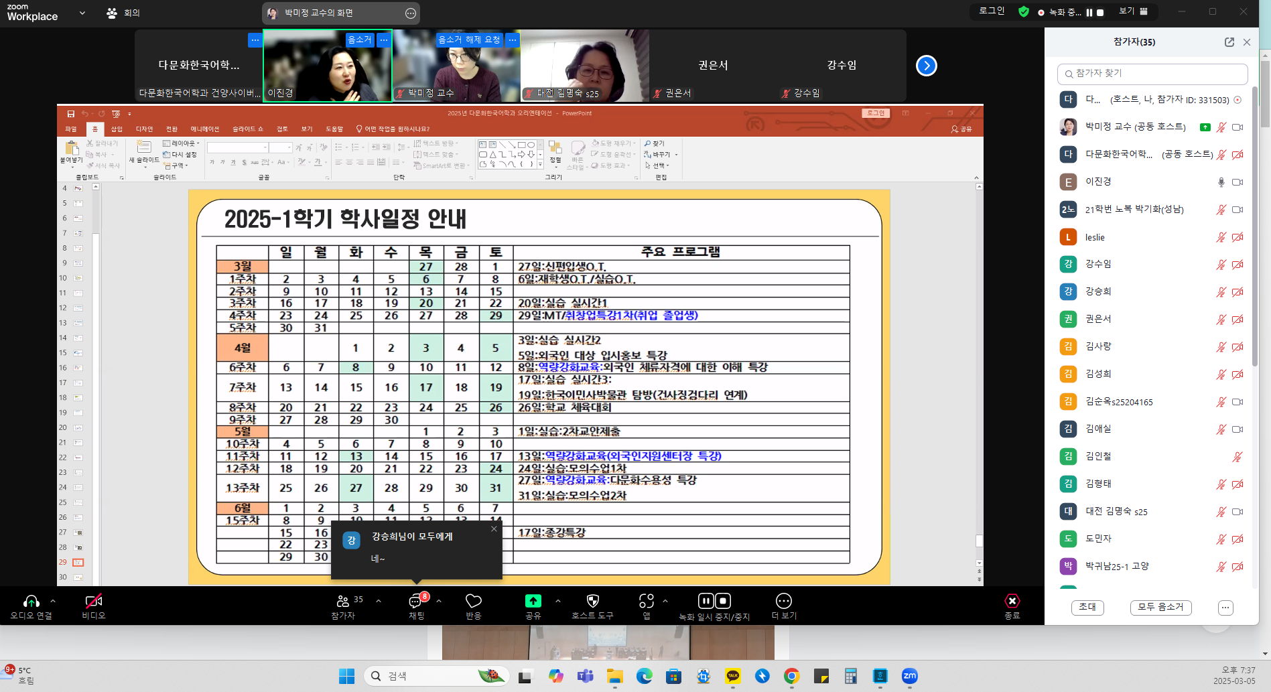Screen dimensions: 1271x692
Task: Expand the arrow next to 참가자
Action: pyautogui.click(x=379, y=601)
